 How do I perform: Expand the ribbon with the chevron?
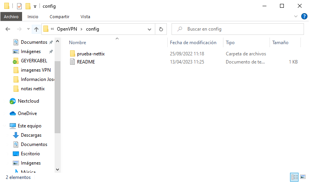295,17
